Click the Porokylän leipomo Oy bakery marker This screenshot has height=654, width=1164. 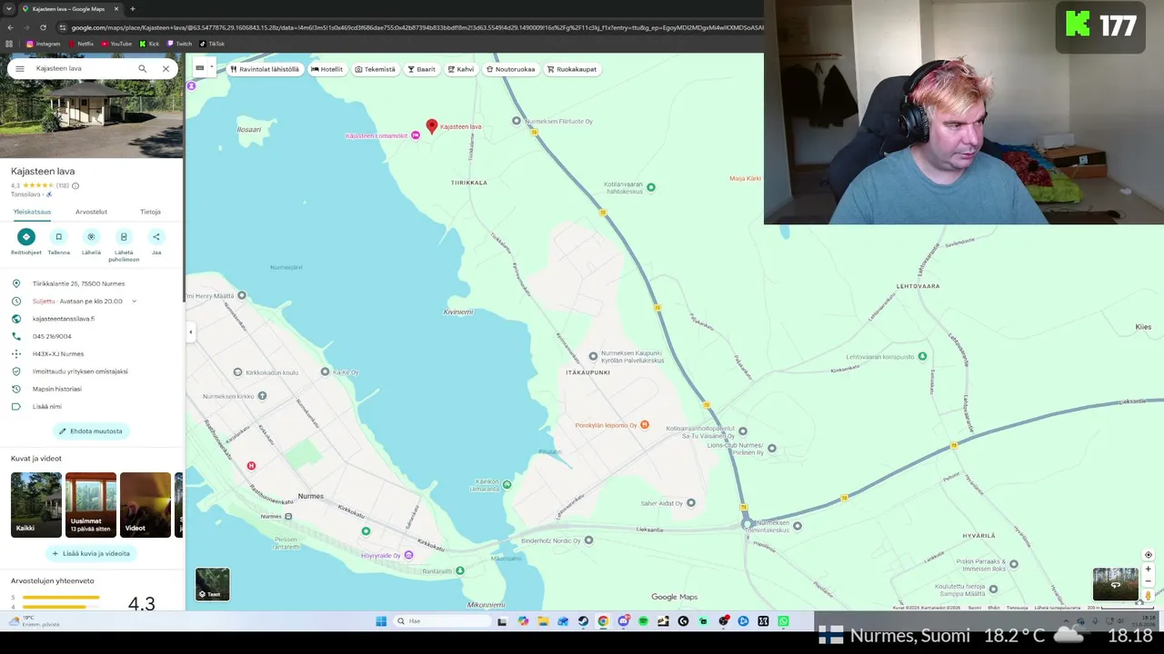[645, 425]
